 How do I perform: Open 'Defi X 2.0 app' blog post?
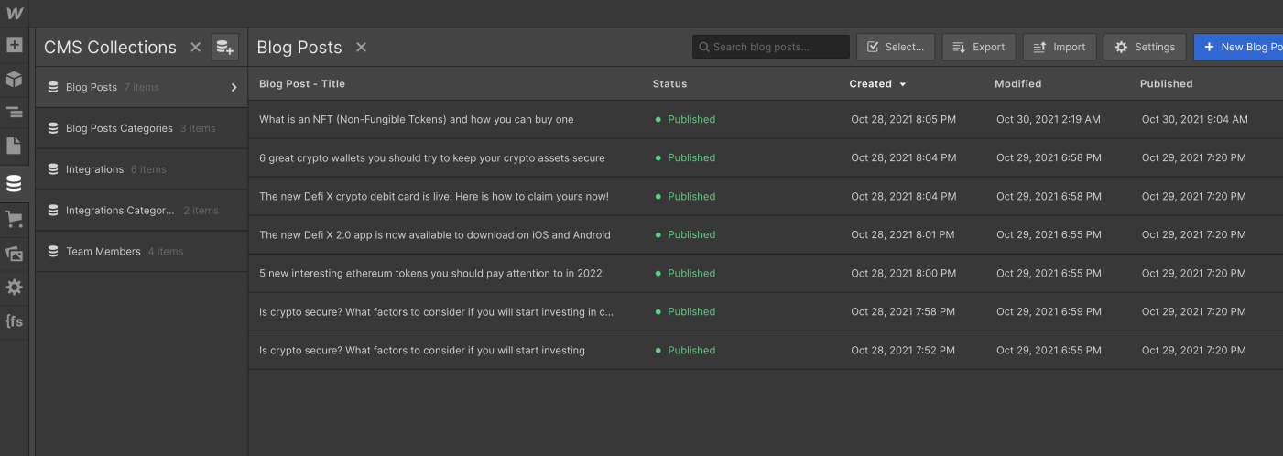[435, 234]
